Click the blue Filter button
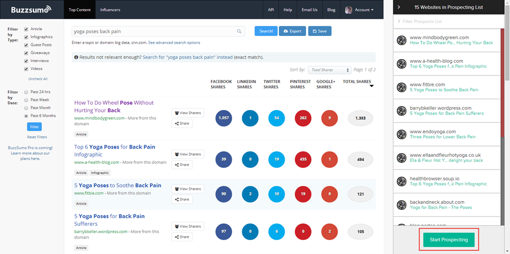 pos(34,126)
